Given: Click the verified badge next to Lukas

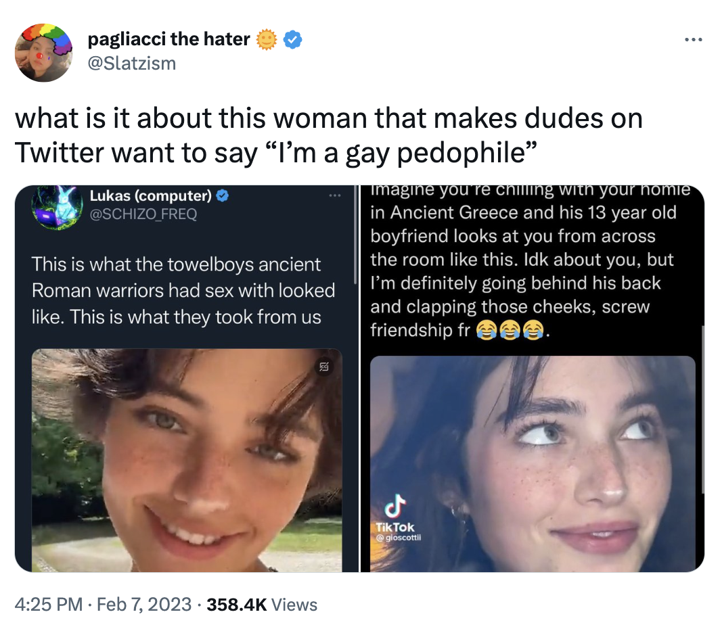Looking at the screenshot, I should click(x=222, y=196).
